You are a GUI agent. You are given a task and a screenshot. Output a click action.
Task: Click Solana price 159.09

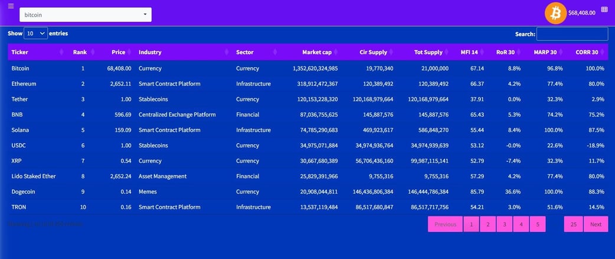(122, 130)
